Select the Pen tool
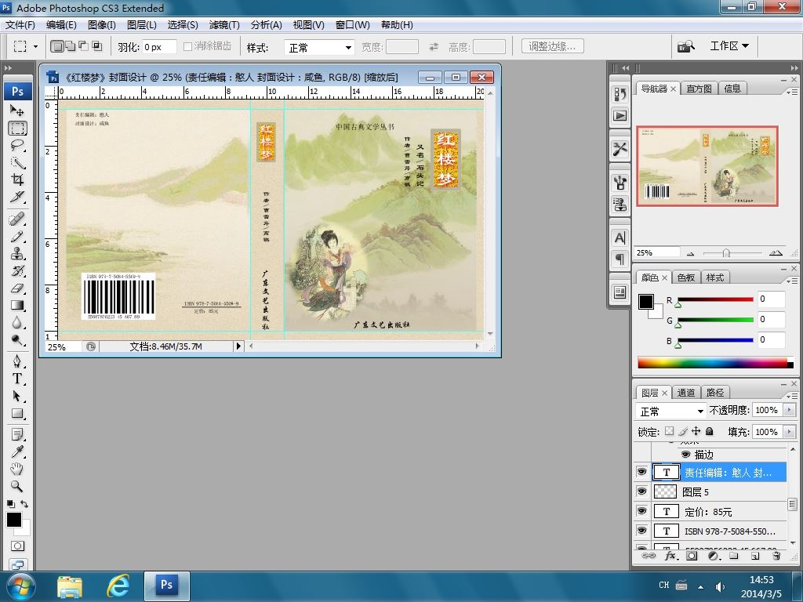The image size is (803, 602). 17,362
